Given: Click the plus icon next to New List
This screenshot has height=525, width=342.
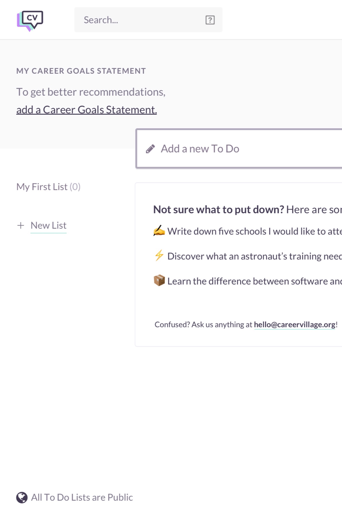Looking at the screenshot, I should [21, 225].
